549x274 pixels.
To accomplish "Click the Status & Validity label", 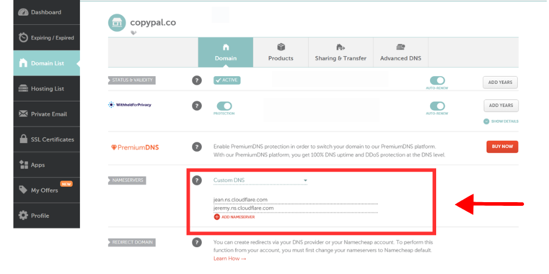I will [x=132, y=80].
